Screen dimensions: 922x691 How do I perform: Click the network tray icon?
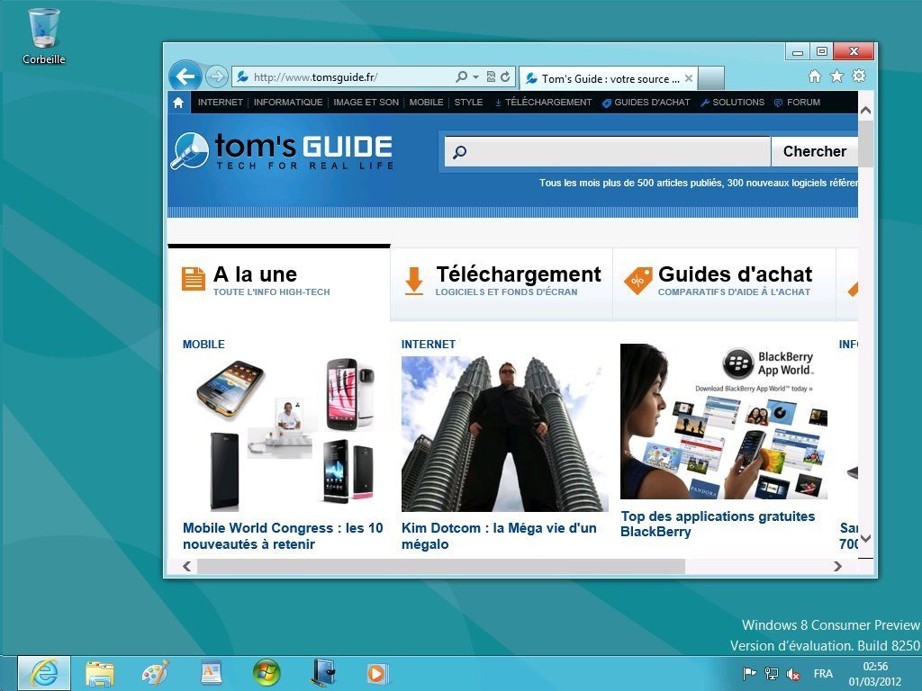point(771,673)
